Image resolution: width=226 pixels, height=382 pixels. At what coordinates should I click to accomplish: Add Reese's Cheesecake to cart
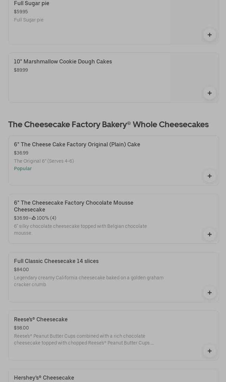pyautogui.click(x=209, y=351)
